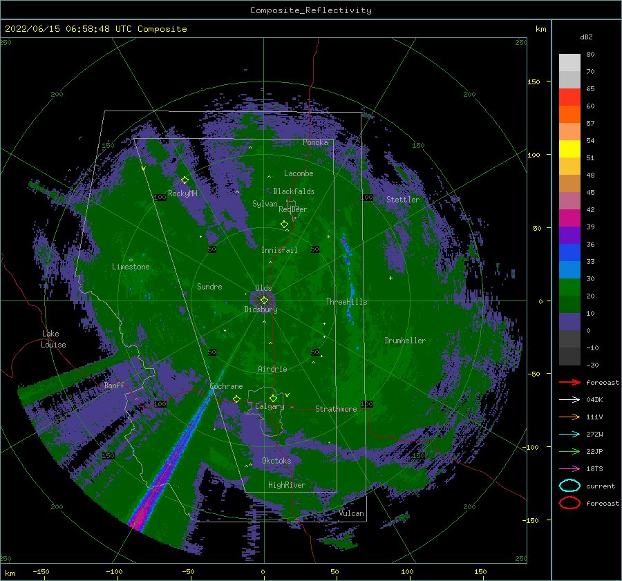Image resolution: width=622 pixels, height=581 pixels.
Task: Click the Banff label
Action: (x=114, y=385)
